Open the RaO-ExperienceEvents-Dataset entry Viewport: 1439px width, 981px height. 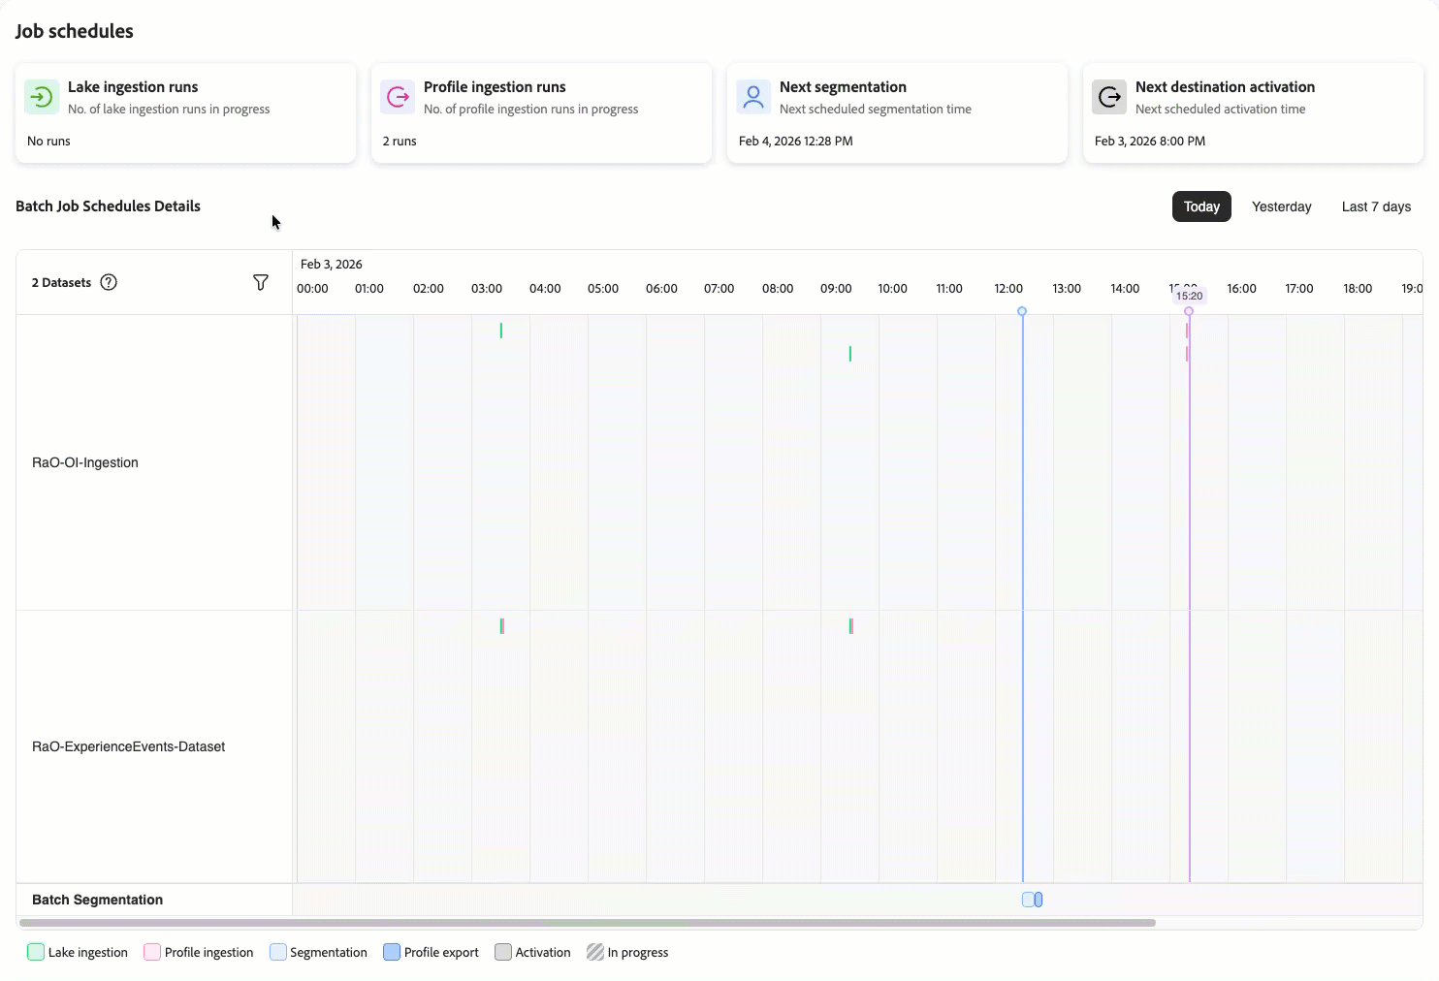point(127,746)
